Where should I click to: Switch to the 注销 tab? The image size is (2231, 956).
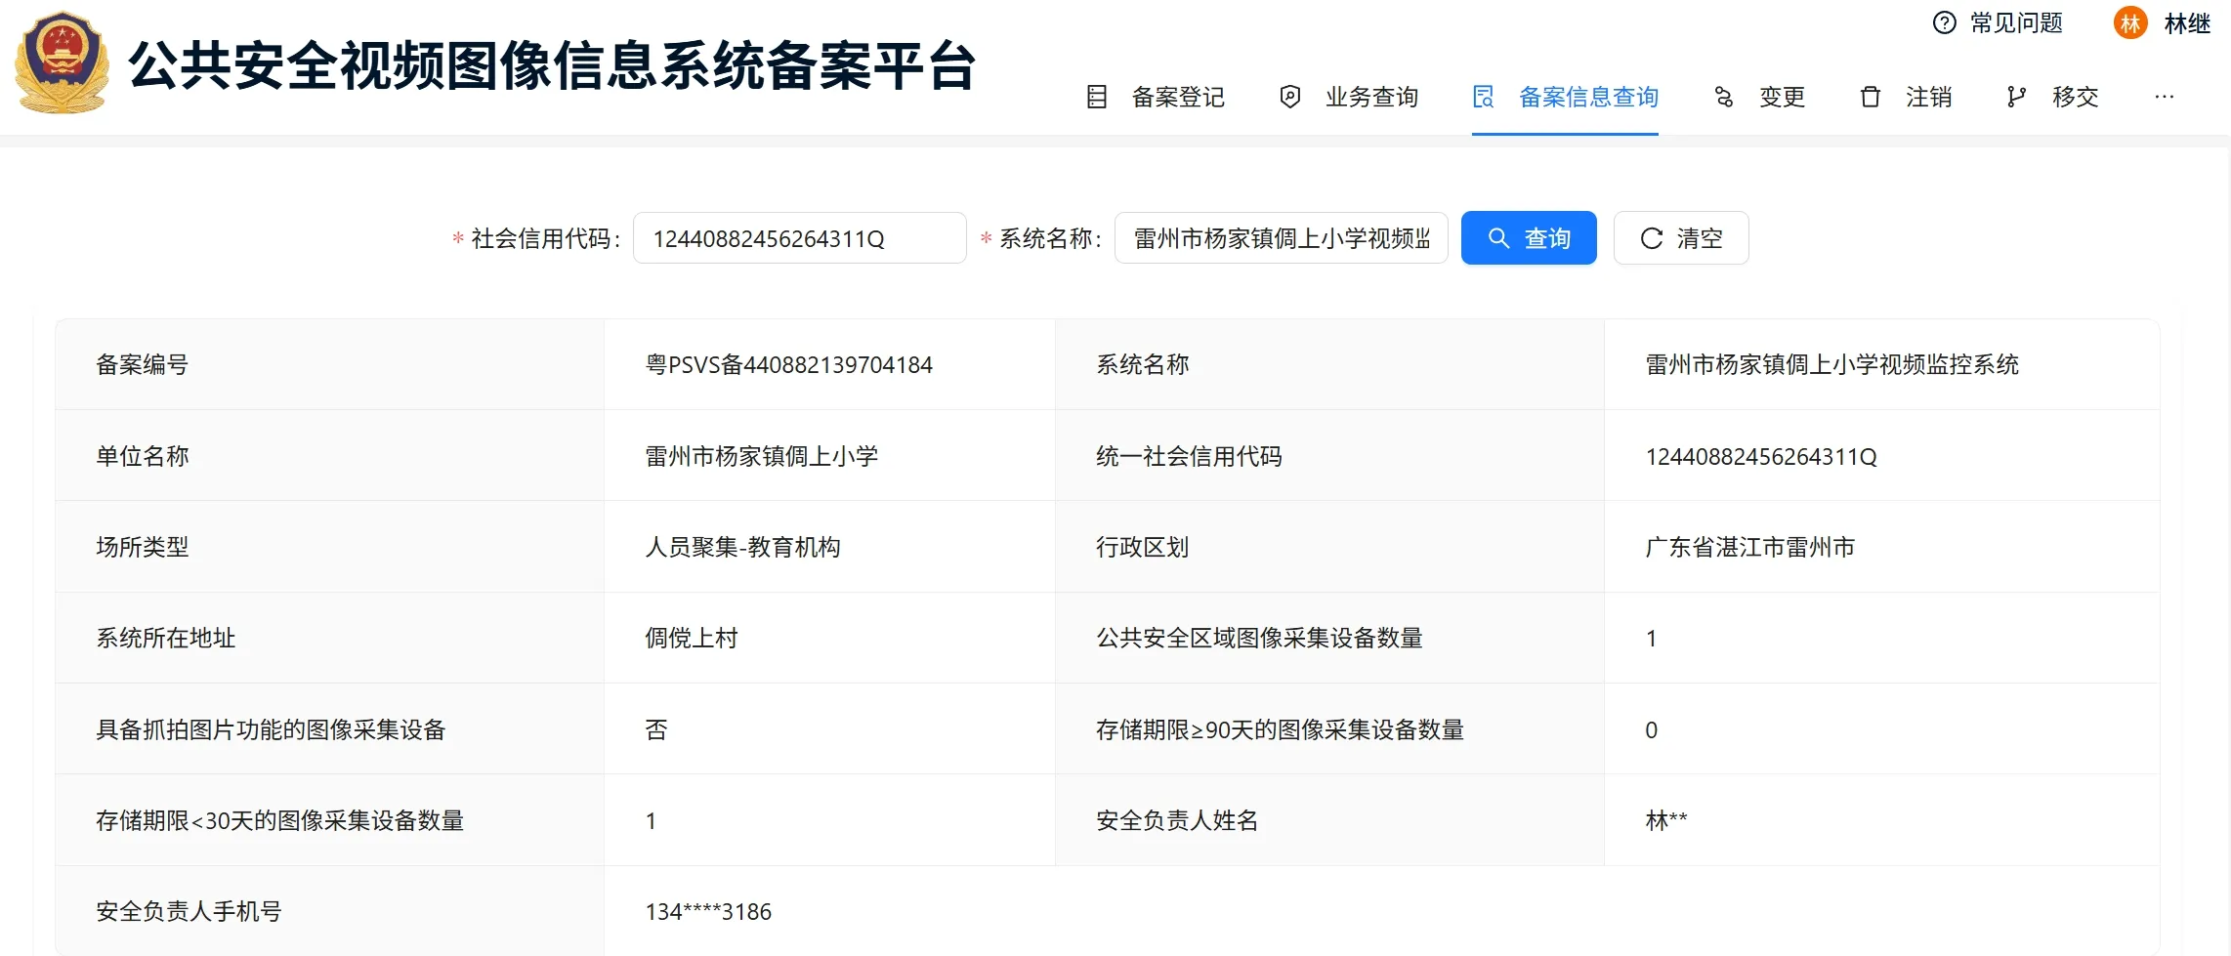[1907, 97]
